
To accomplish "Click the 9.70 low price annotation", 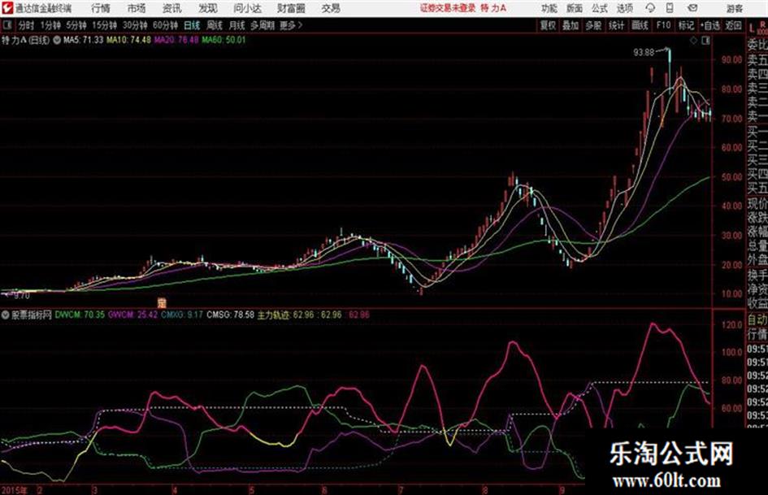I will tap(22, 296).
